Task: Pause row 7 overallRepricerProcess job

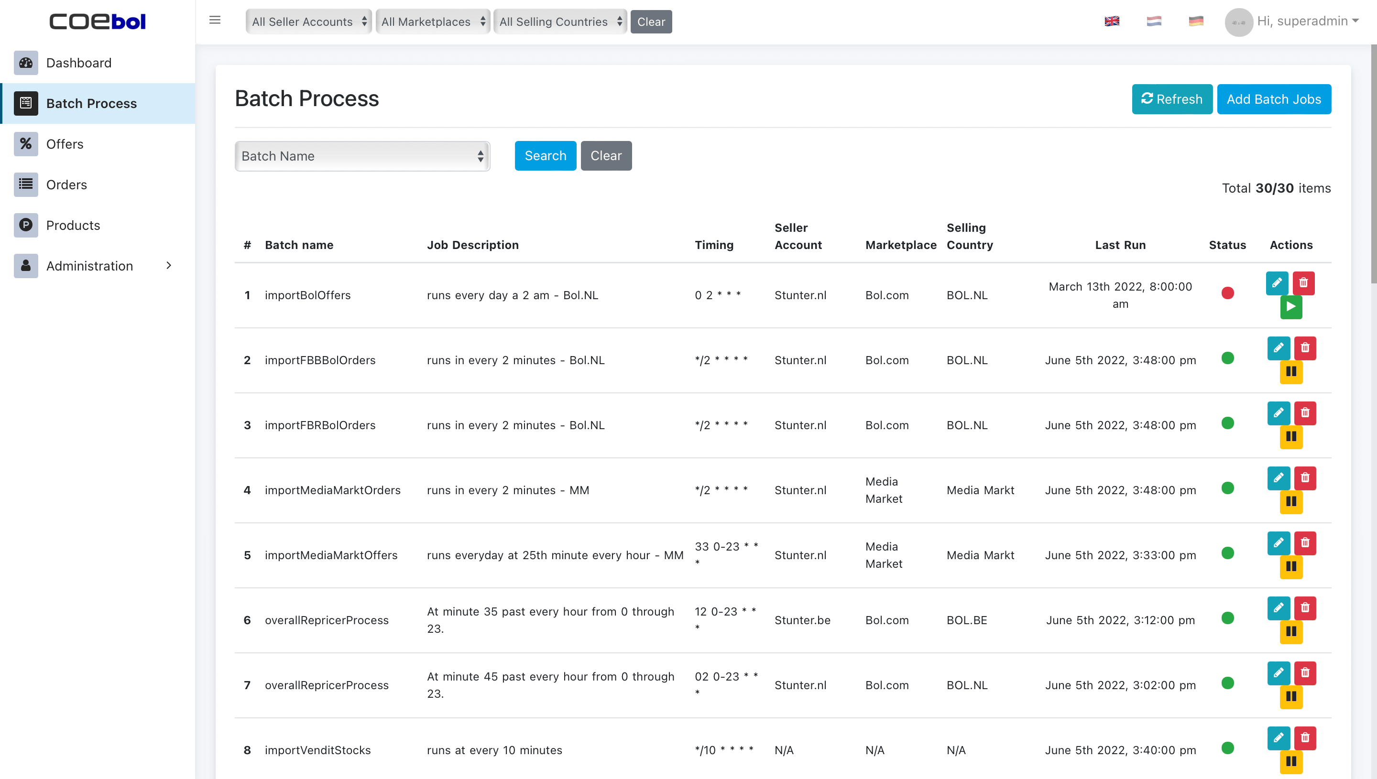Action: pyautogui.click(x=1291, y=697)
